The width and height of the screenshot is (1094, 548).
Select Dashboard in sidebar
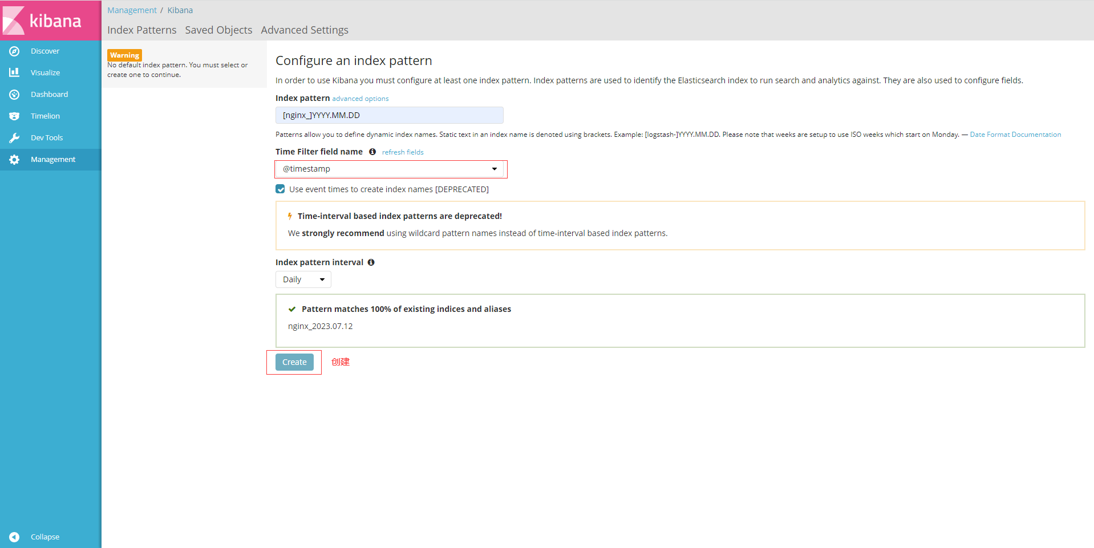click(x=51, y=95)
